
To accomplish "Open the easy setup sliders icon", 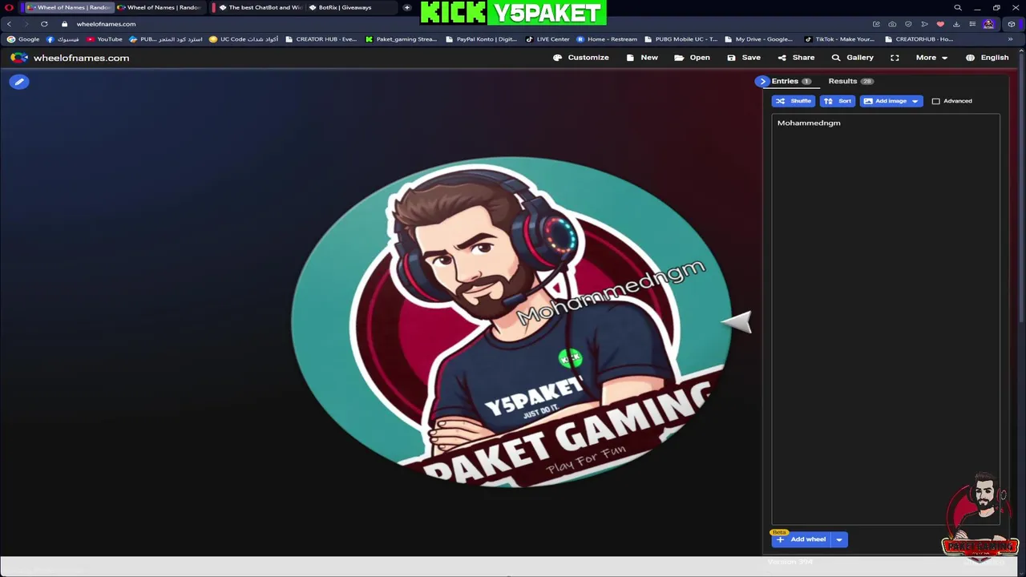I will (x=972, y=24).
